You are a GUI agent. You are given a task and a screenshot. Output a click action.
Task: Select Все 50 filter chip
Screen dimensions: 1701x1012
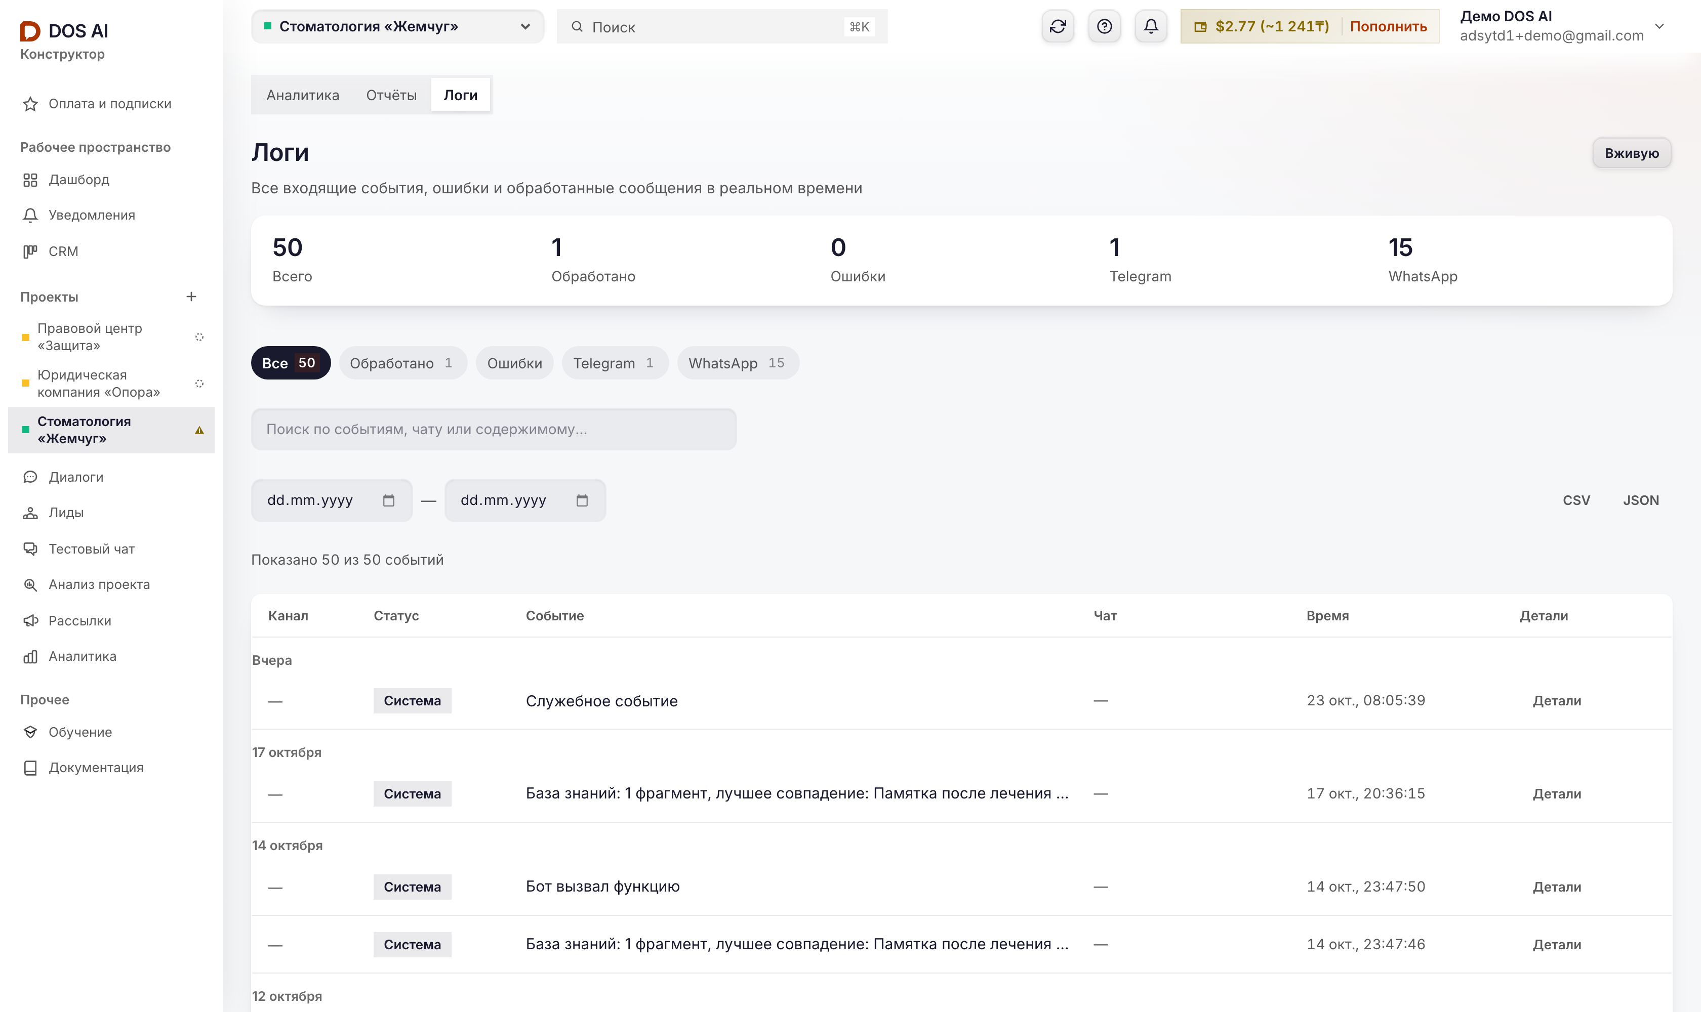tap(291, 363)
